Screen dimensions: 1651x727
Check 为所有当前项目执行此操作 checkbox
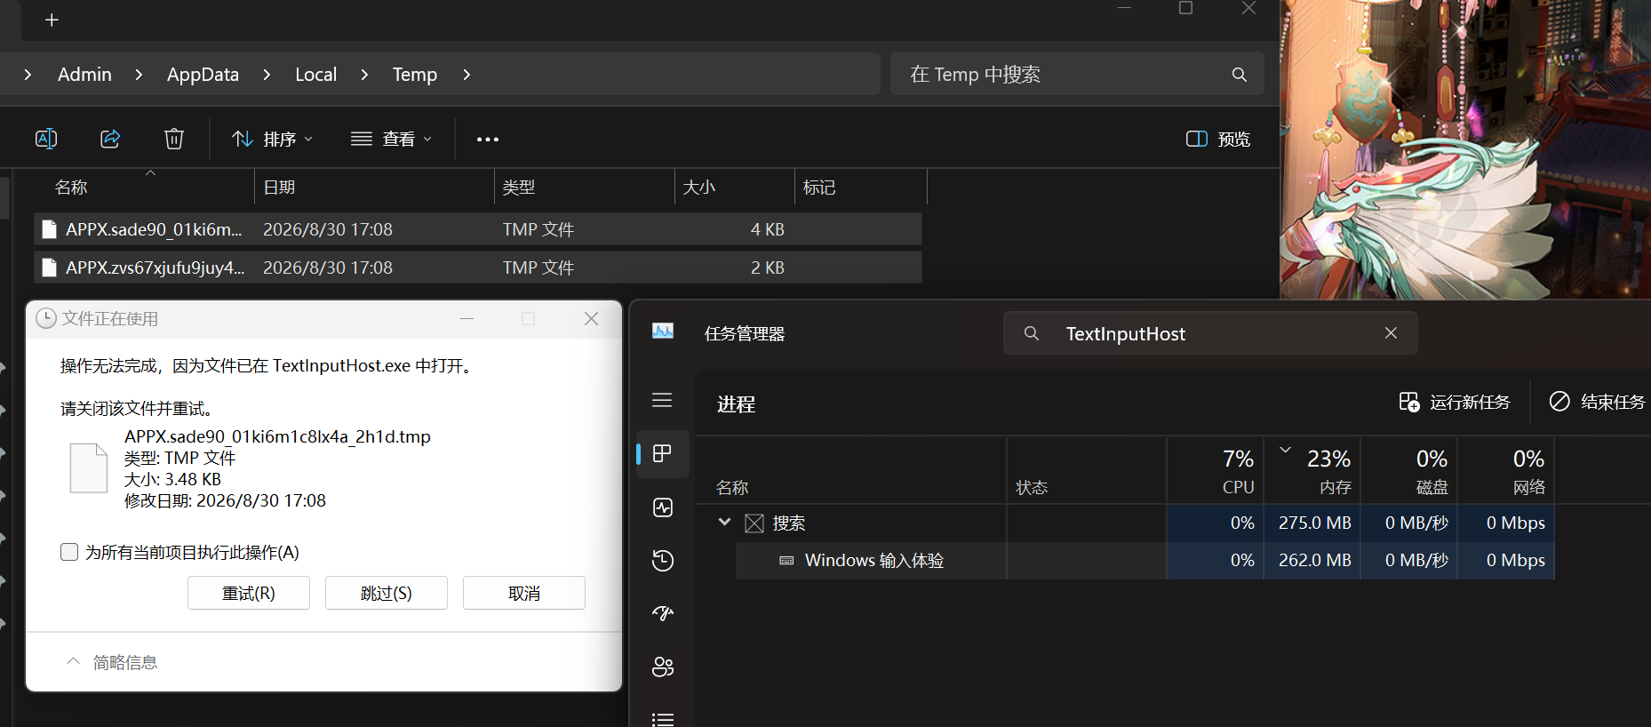pyautogui.click(x=69, y=552)
